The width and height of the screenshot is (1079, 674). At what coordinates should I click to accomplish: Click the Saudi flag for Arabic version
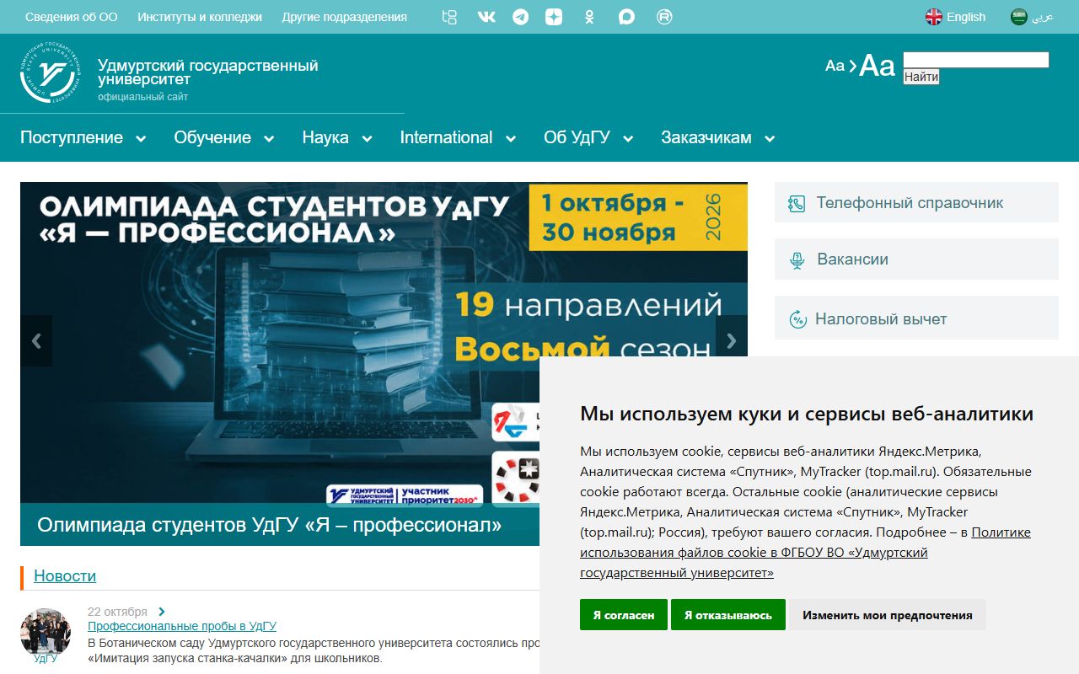click(x=1019, y=17)
